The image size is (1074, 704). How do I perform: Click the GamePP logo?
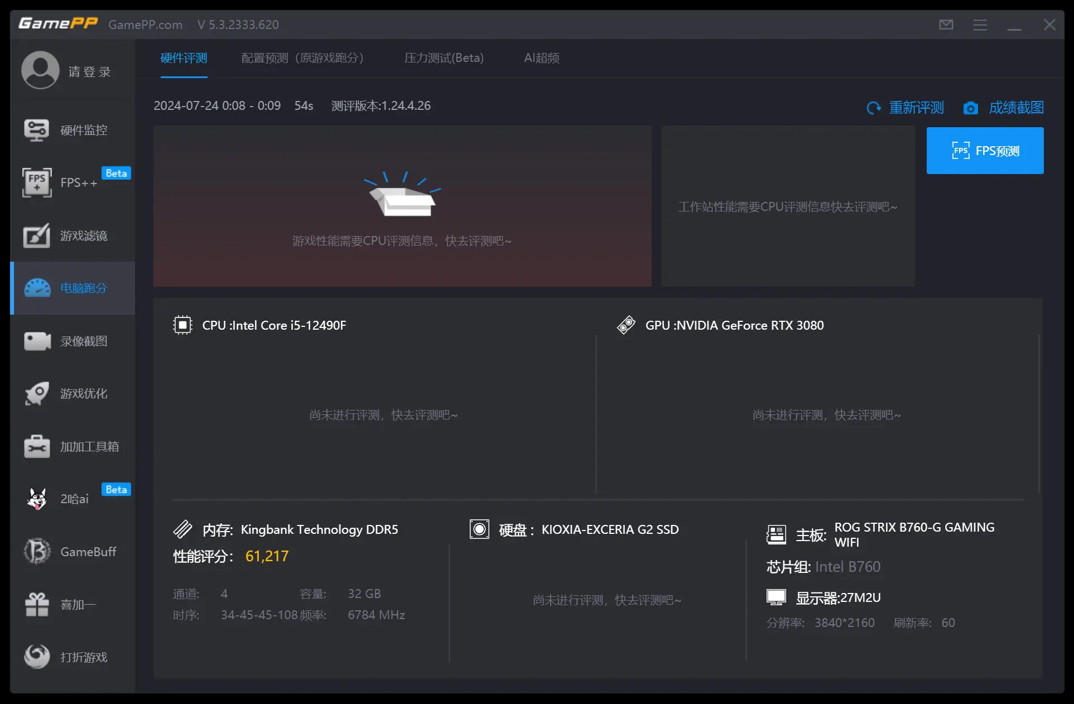[58, 23]
